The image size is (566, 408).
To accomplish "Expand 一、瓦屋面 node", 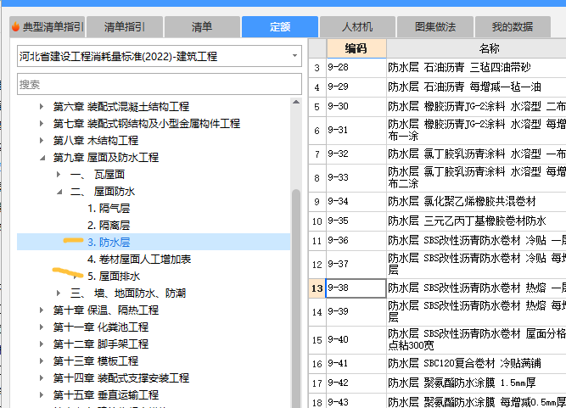I will 59,175.
